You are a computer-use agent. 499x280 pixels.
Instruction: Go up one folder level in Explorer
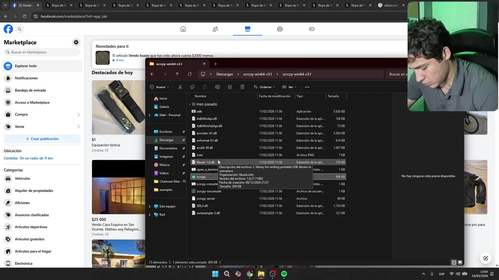pos(177,74)
